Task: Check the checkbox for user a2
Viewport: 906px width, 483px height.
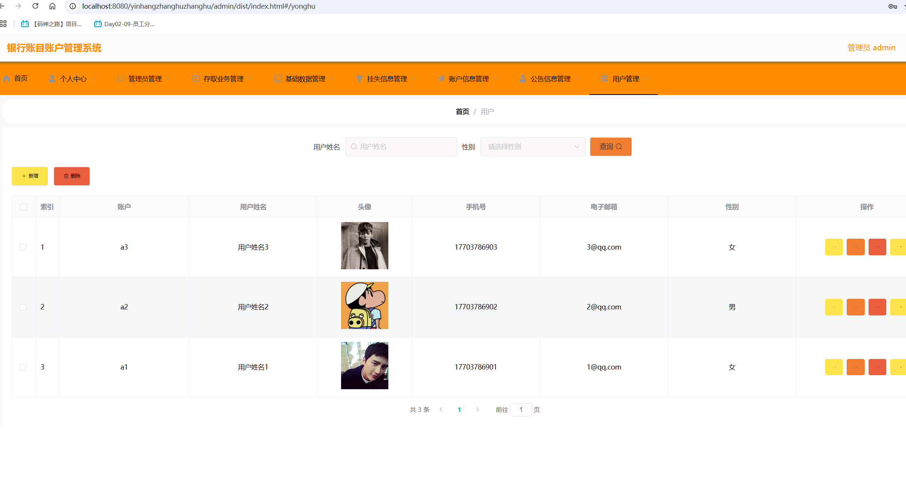Action: click(x=23, y=307)
